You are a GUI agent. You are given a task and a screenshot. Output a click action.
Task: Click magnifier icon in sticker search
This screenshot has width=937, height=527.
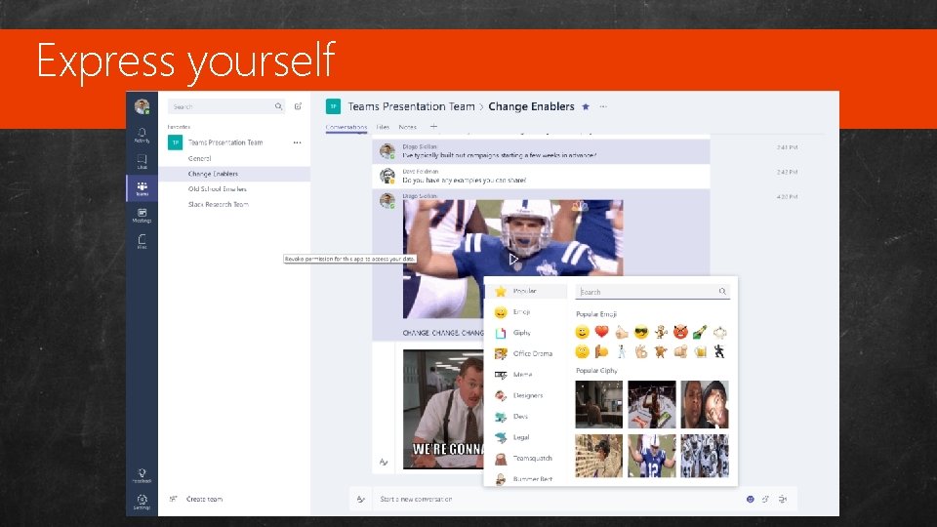(722, 292)
